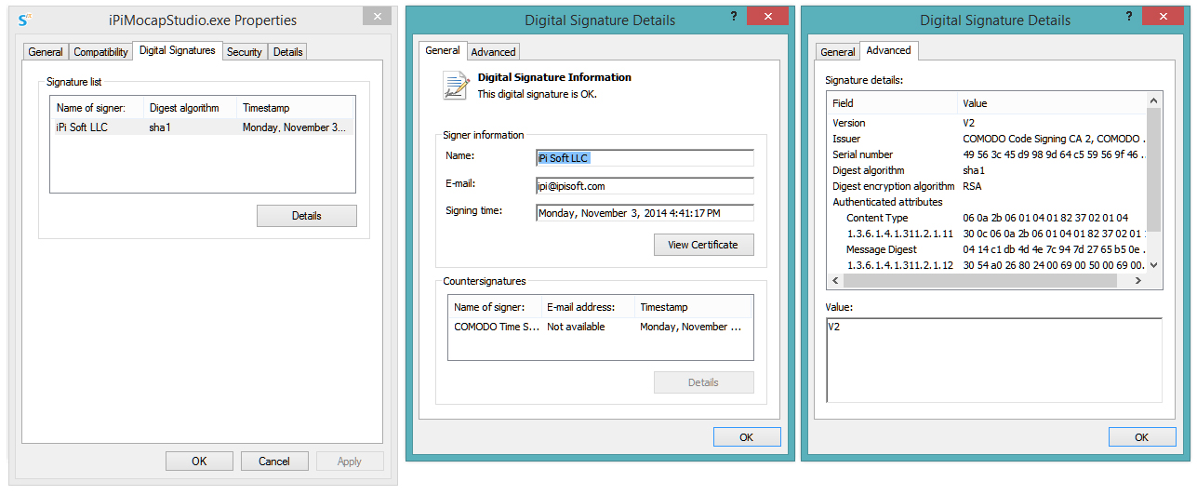Image resolution: width=1197 pixels, height=495 pixels.
Task: Click the vertical scrollbar thumb in Signature details
Action: (1154, 169)
